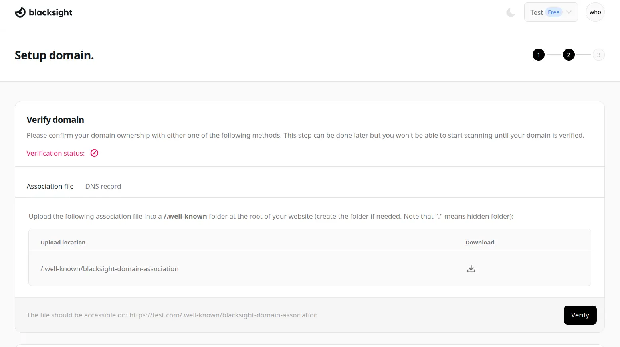The height and width of the screenshot is (347, 620).
Task: Switch to the Association file tab
Action: (x=50, y=186)
